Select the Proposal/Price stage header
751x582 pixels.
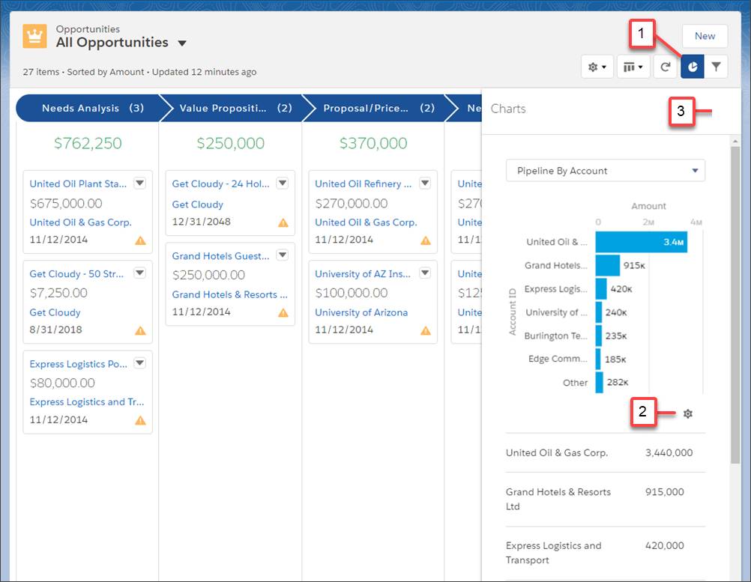pyautogui.click(x=378, y=108)
